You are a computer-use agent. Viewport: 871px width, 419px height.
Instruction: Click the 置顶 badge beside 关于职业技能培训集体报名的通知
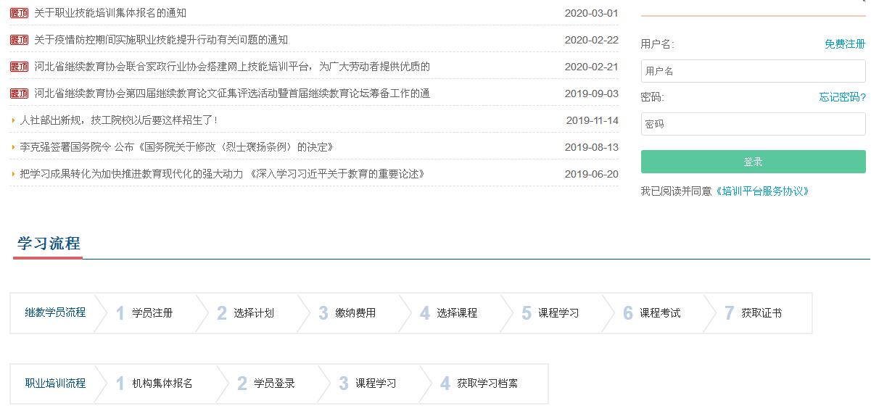(19, 13)
